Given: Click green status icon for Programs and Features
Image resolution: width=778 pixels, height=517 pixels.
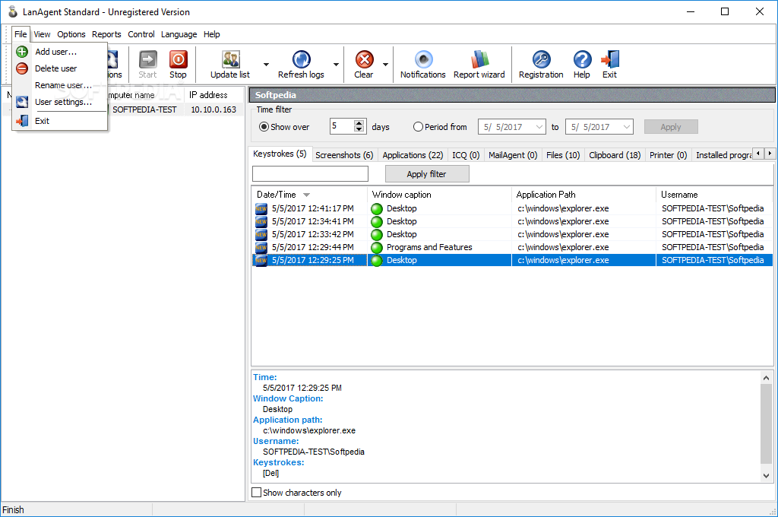Looking at the screenshot, I should click(x=377, y=247).
